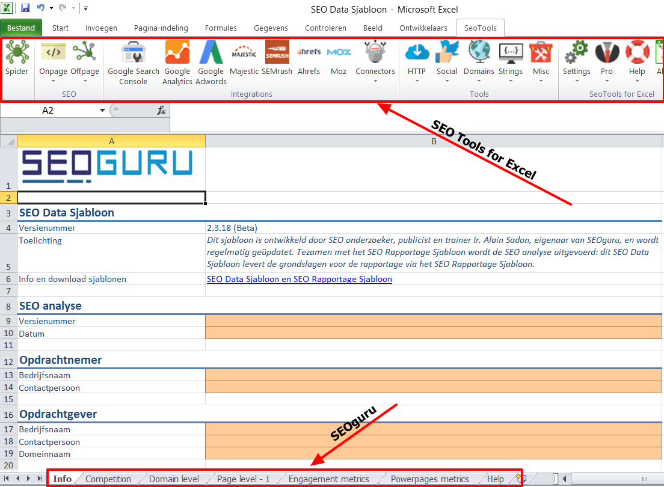Redo the last undone action

pyautogui.click(x=63, y=8)
